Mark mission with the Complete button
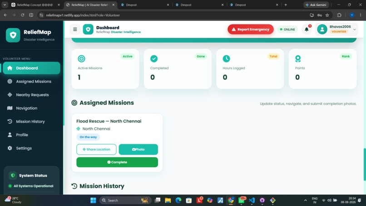The image size is (366, 206). click(117, 162)
